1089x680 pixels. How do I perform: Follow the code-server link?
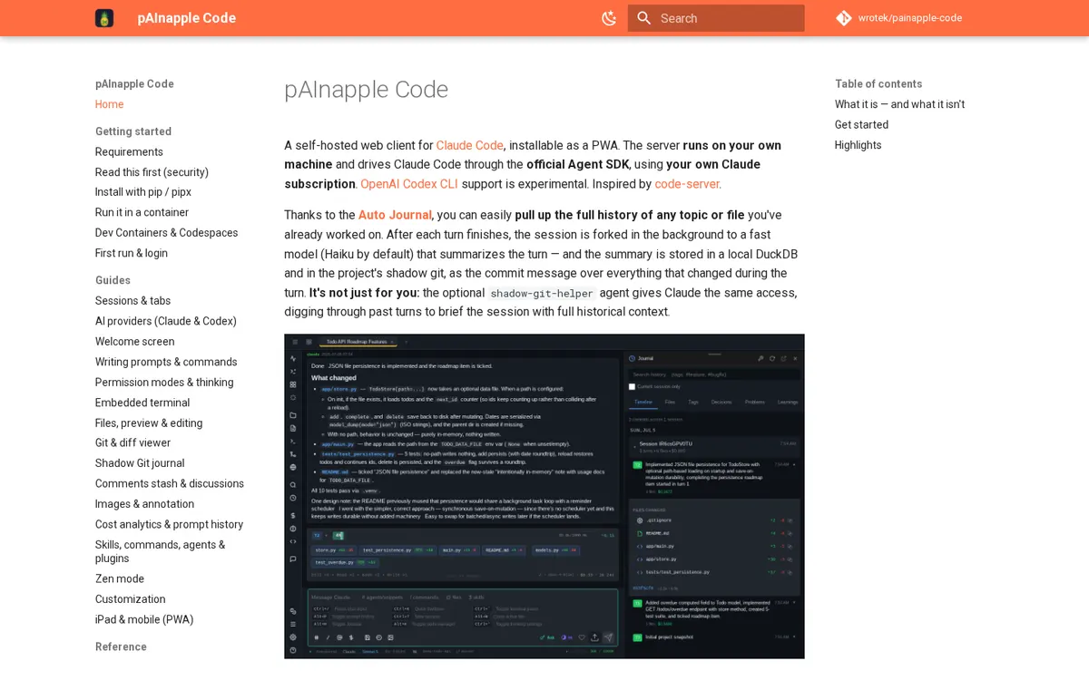[687, 184]
